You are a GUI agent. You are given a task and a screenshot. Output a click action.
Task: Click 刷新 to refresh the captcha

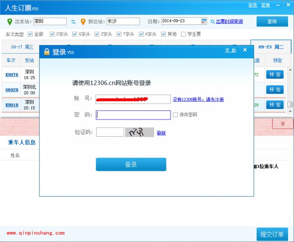click(161, 133)
